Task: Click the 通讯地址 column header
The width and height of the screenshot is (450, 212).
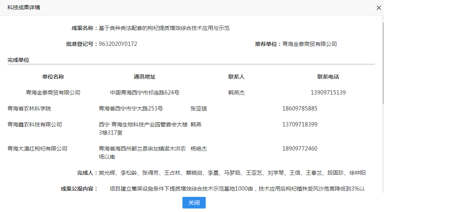Action: click(x=144, y=77)
